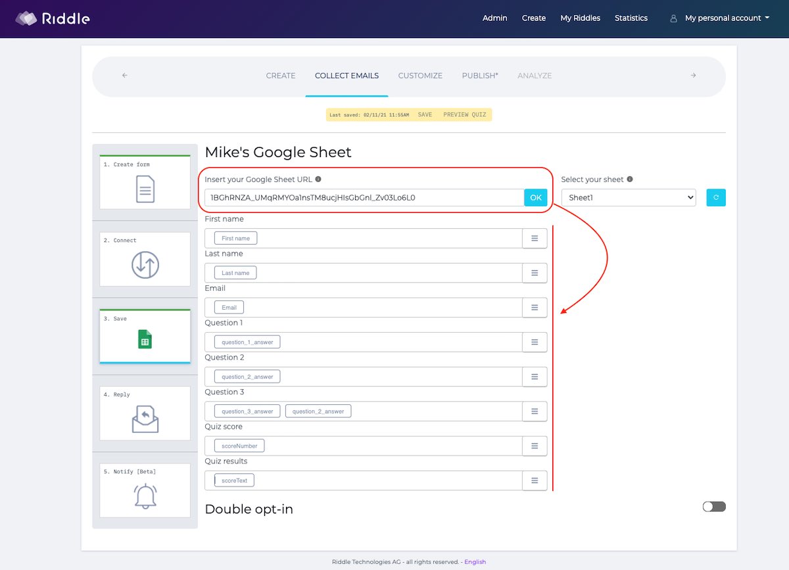Go forward with the right arrow
The width and height of the screenshot is (789, 570).
point(693,76)
